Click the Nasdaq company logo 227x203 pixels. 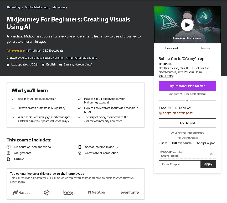pos(22,192)
